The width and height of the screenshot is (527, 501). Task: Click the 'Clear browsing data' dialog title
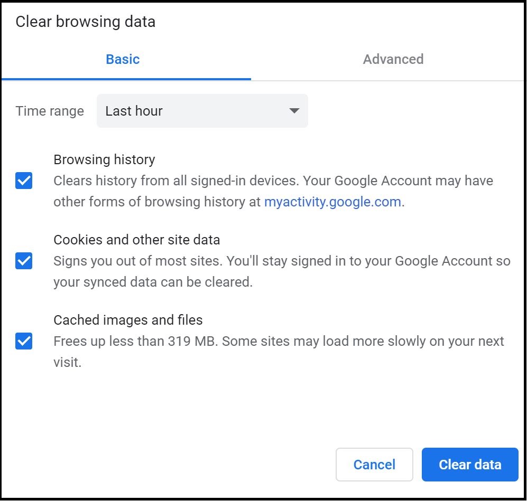[x=85, y=22]
